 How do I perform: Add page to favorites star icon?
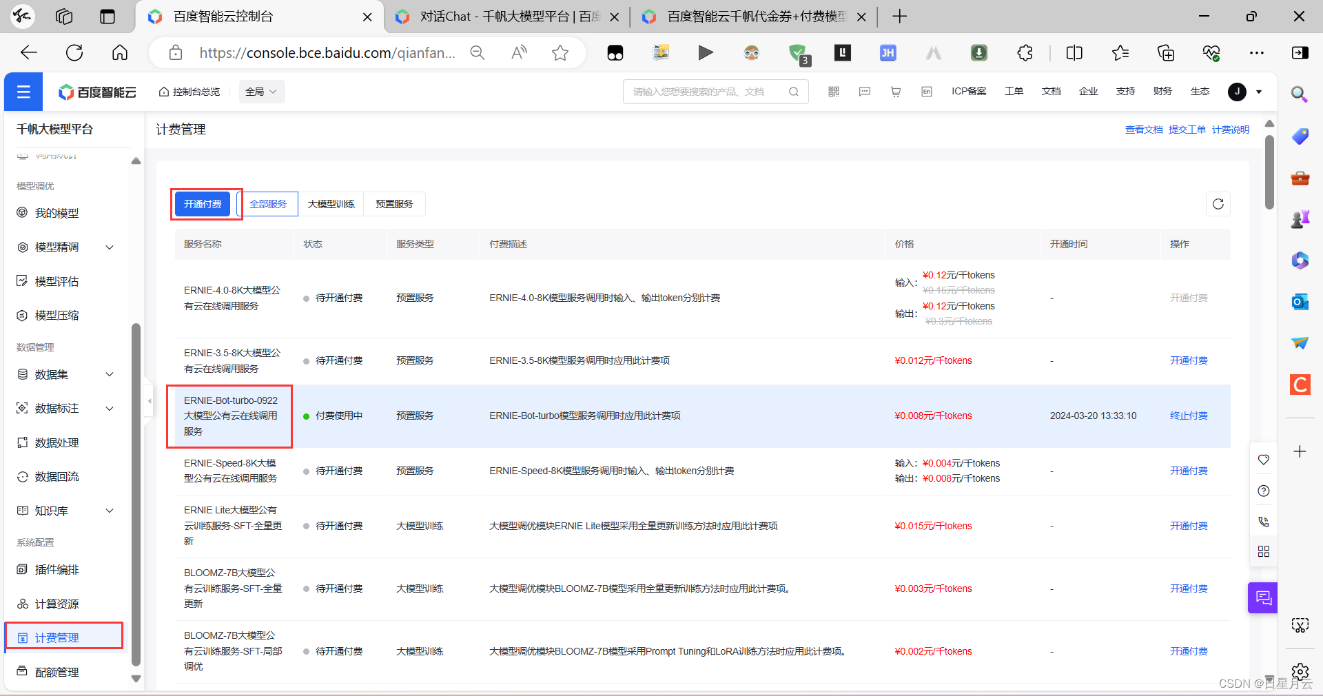(560, 52)
